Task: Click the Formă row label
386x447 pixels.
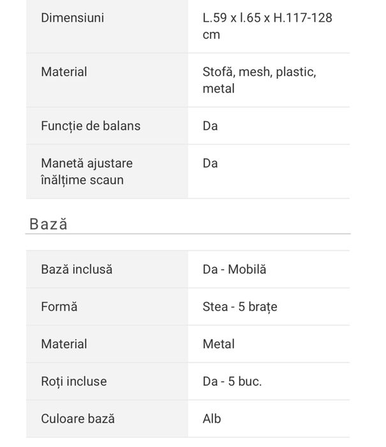Action: click(x=59, y=307)
